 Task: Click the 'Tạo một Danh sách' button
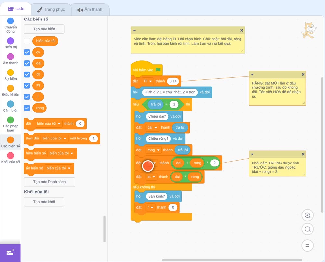(x=49, y=182)
